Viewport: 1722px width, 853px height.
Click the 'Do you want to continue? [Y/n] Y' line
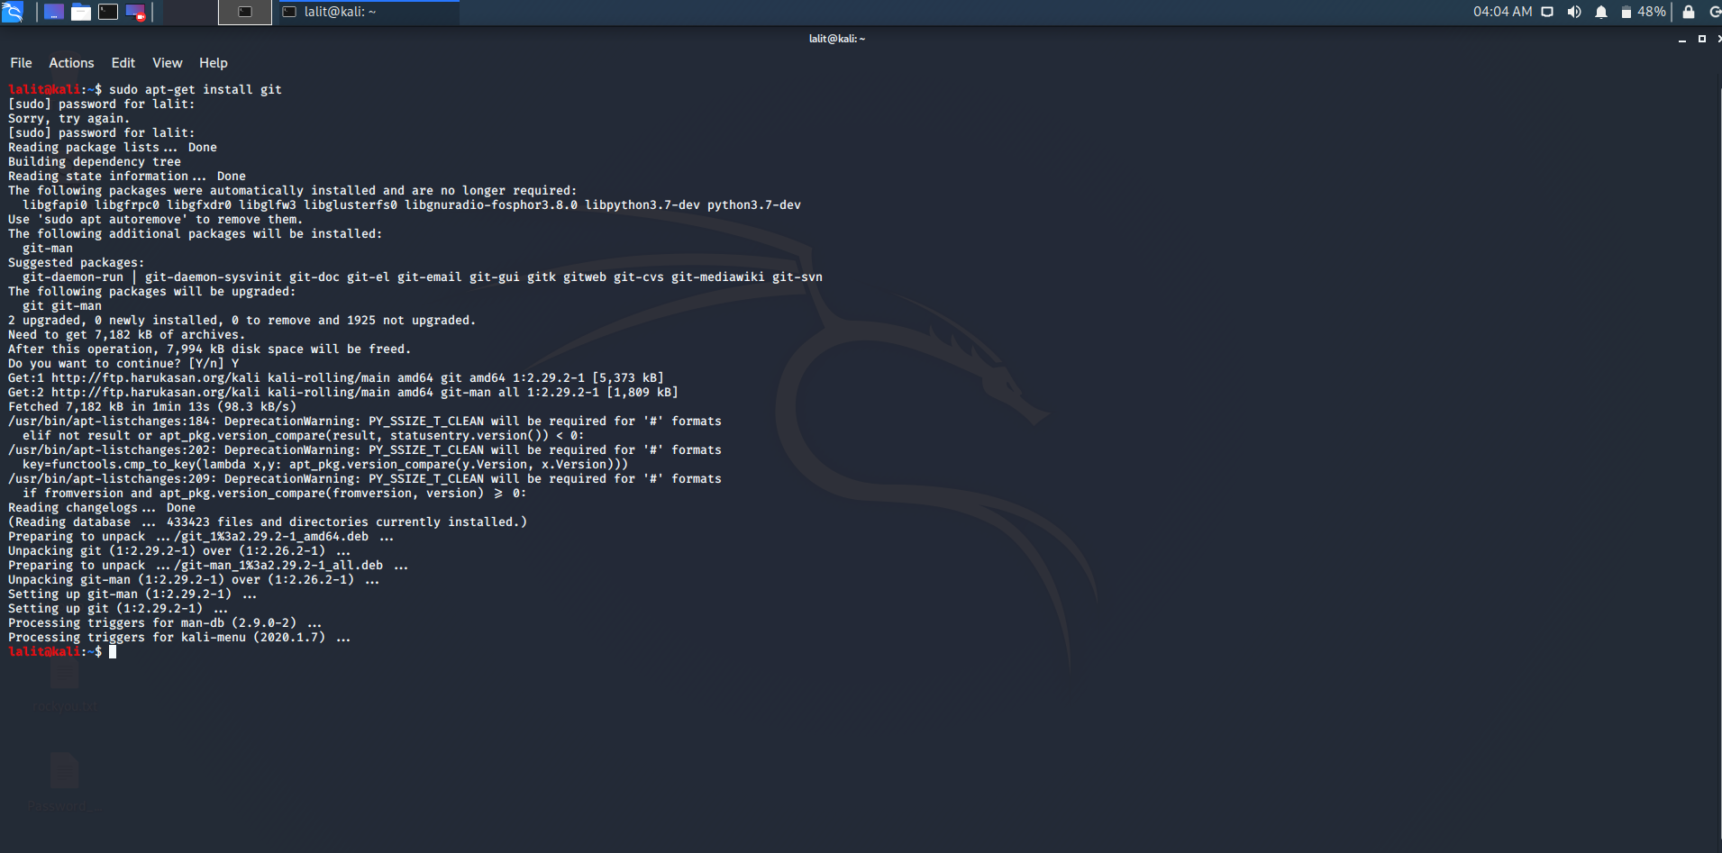(x=123, y=364)
